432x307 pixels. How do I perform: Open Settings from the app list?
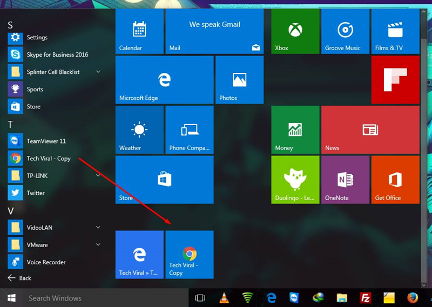pyautogui.click(x=54, y=37)
